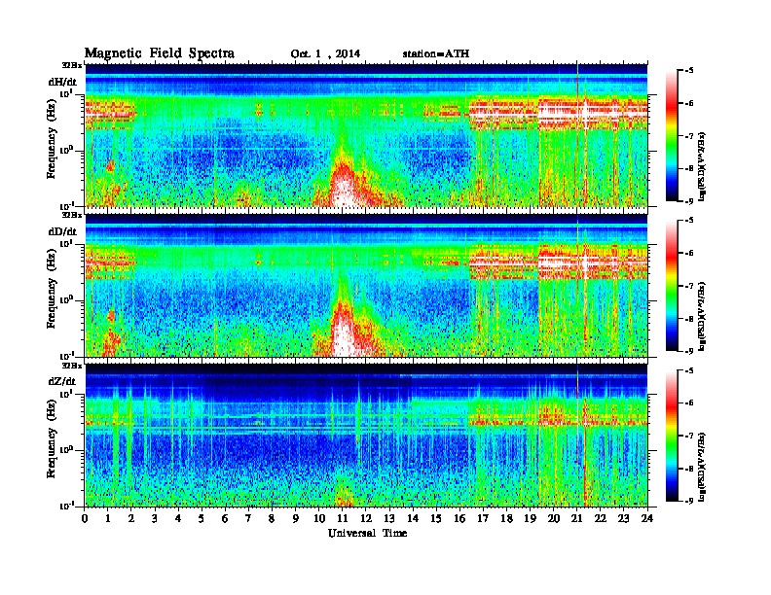771x595 pixels.
Task: Click hour tick label "4" on time axis
Action: [x=178, y=518]
